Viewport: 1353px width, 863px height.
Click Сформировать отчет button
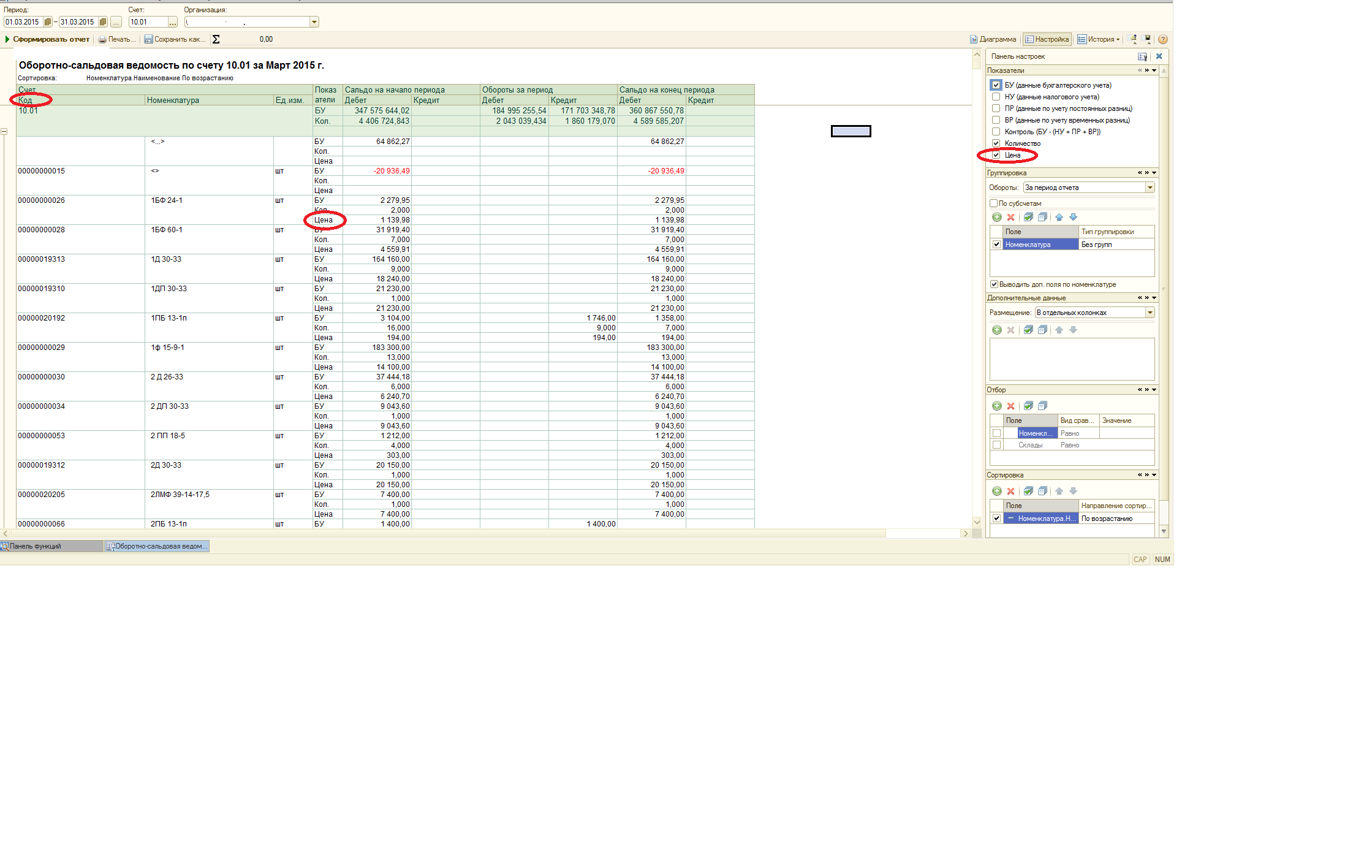click(48, 39)
